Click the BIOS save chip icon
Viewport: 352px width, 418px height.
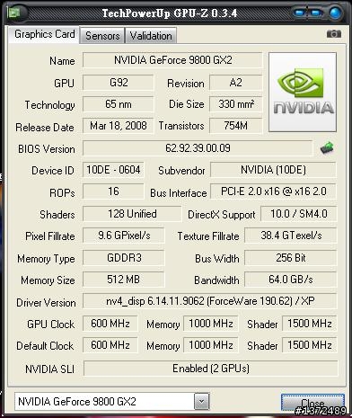[x=327, y=148]
